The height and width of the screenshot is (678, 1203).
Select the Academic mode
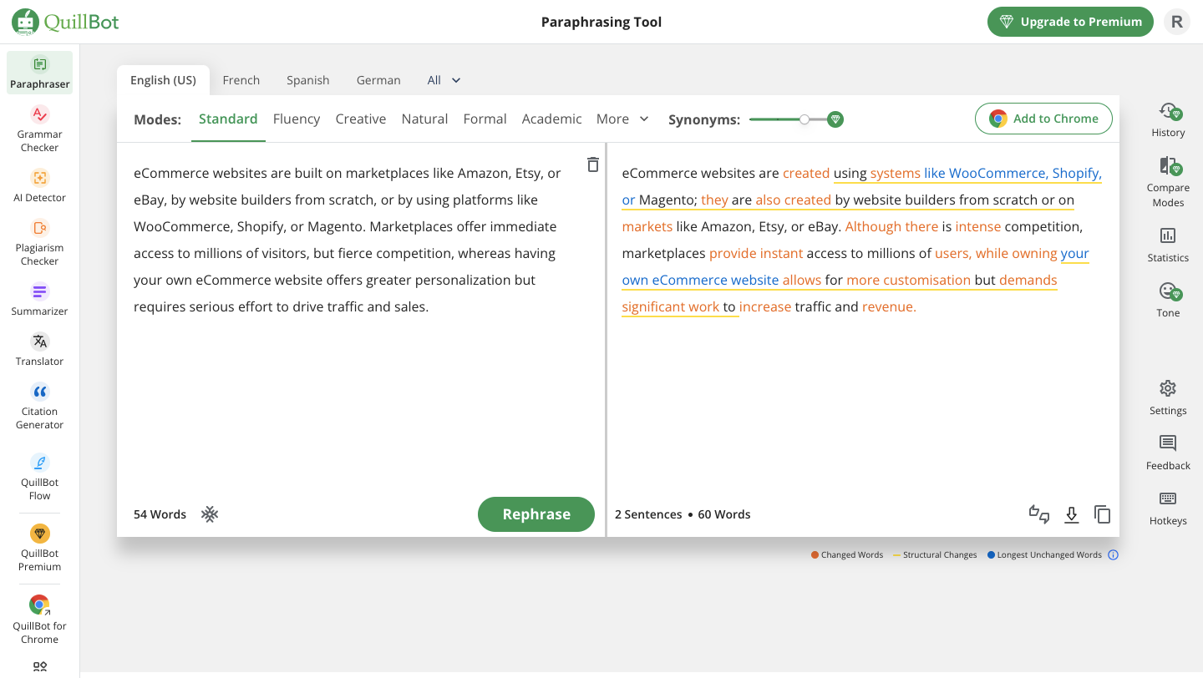point(551,119)
